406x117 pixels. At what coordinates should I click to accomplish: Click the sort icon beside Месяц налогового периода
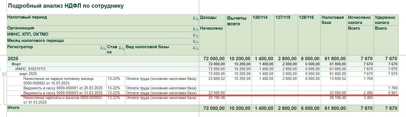click(195, 41)
